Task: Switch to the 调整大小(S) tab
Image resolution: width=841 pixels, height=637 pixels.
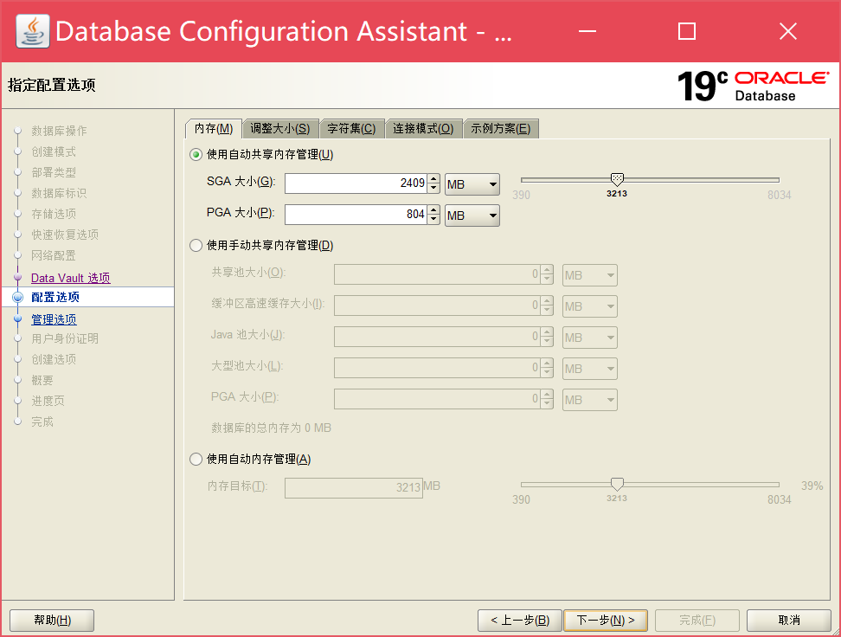Action: coord(281,127)
